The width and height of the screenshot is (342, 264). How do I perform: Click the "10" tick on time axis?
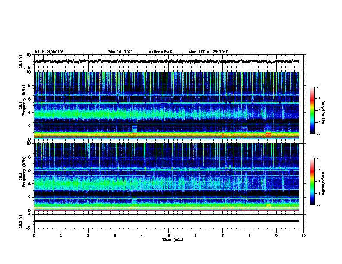[x=304, y=236]
